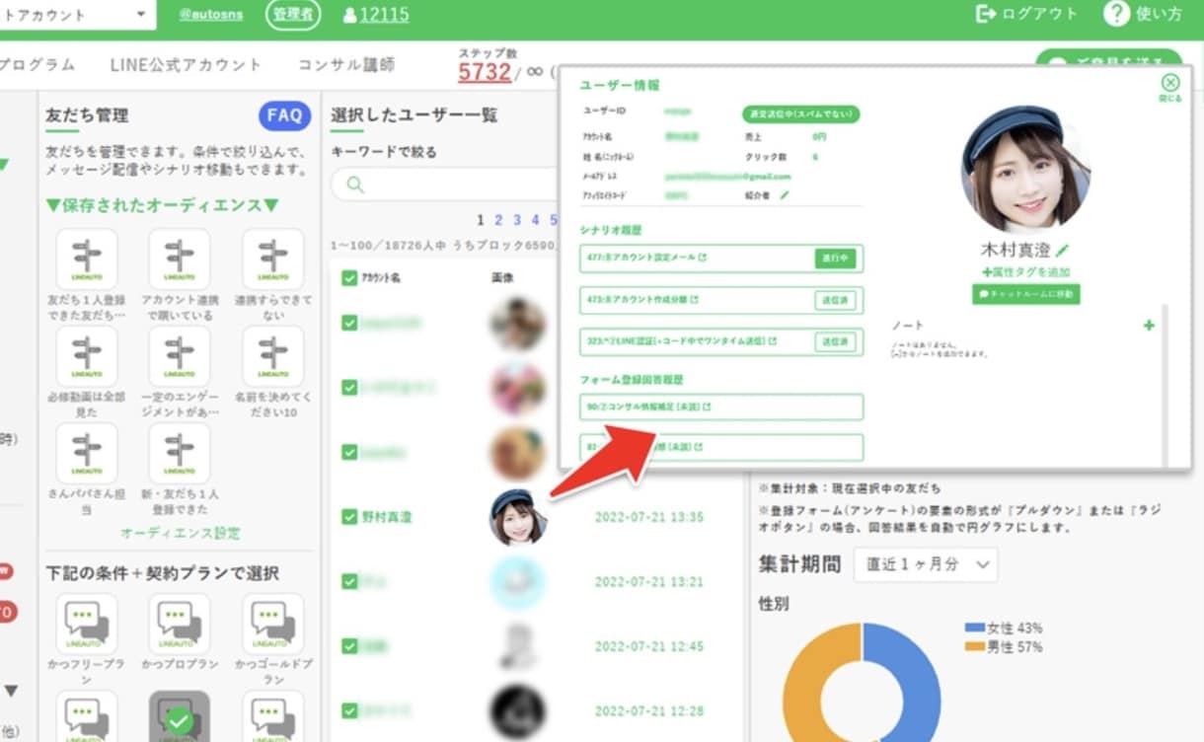Open the 集計期間 直近1ヶ月分 dropdown
Screen dimensions: 1204x742
[925, 564]
